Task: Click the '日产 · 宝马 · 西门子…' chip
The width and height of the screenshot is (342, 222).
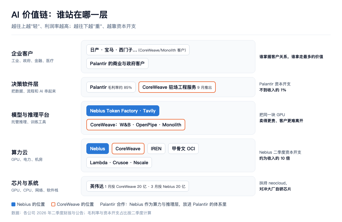Action: [x=138, y=50]
